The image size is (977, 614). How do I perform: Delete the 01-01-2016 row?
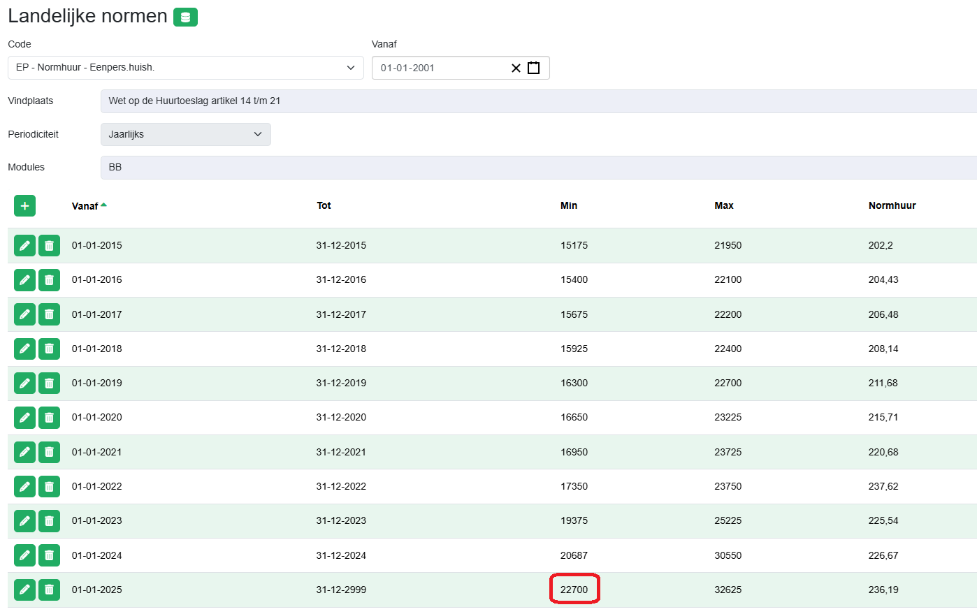49,280
